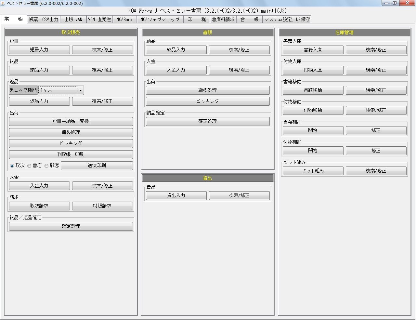Open the システム設定、DB保守 tab
The height and width of the screenshot is (320, 416).
[x=287, y=19]
